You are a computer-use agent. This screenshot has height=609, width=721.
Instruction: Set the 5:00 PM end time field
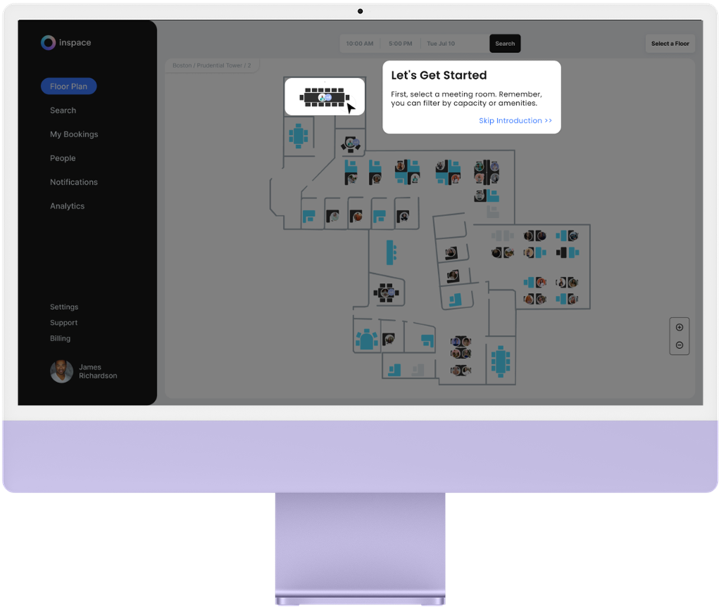[x=400, y=44]
